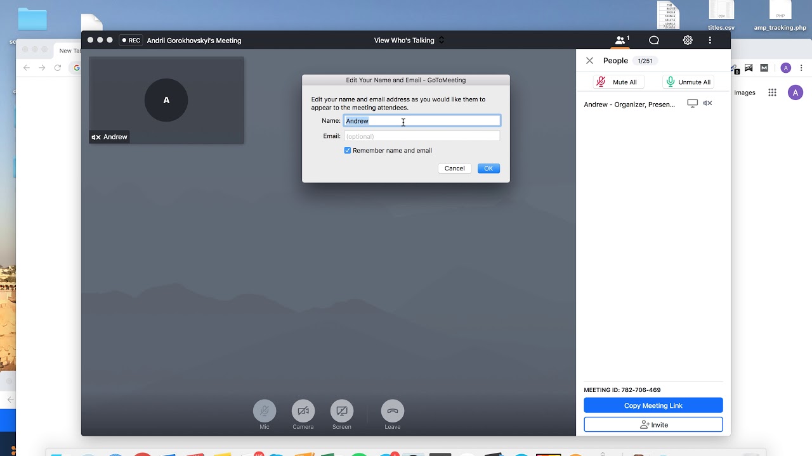Open the People panel icon in top bar
Screen dimensions: 812x456
pos(622,40)
